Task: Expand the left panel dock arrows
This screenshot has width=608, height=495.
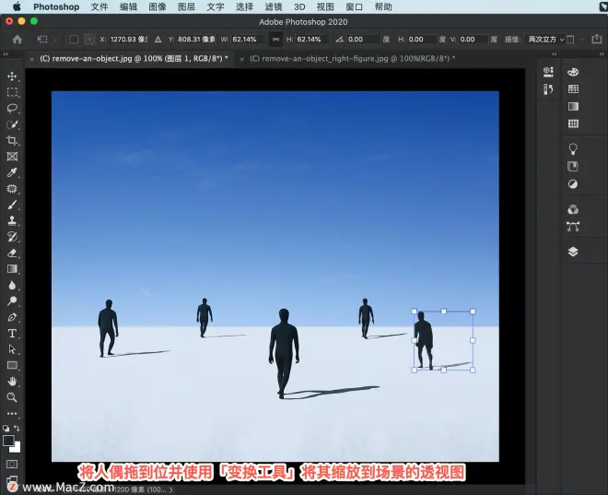Action: click(554, 53)
